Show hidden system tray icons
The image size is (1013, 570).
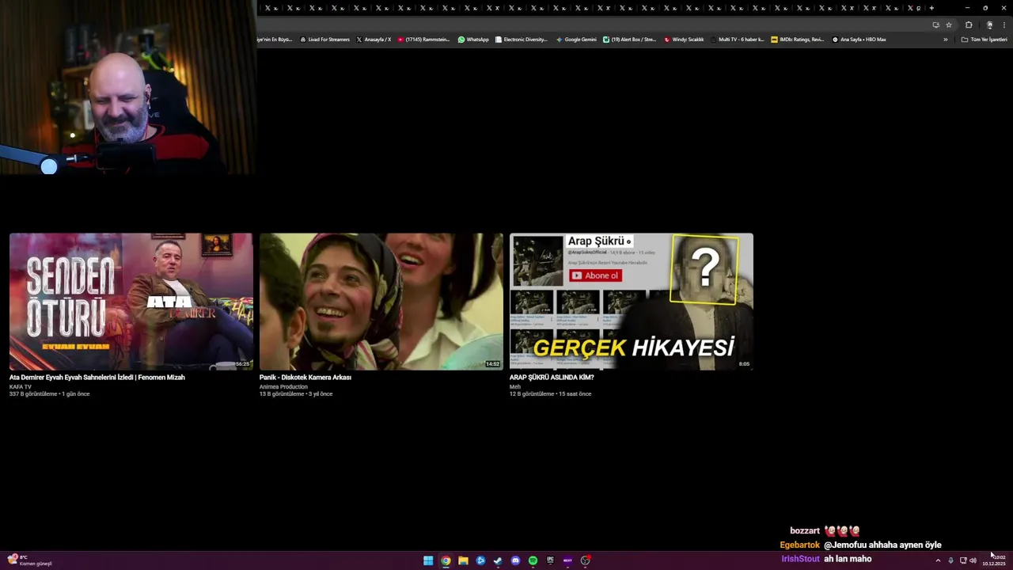(938, 560)
